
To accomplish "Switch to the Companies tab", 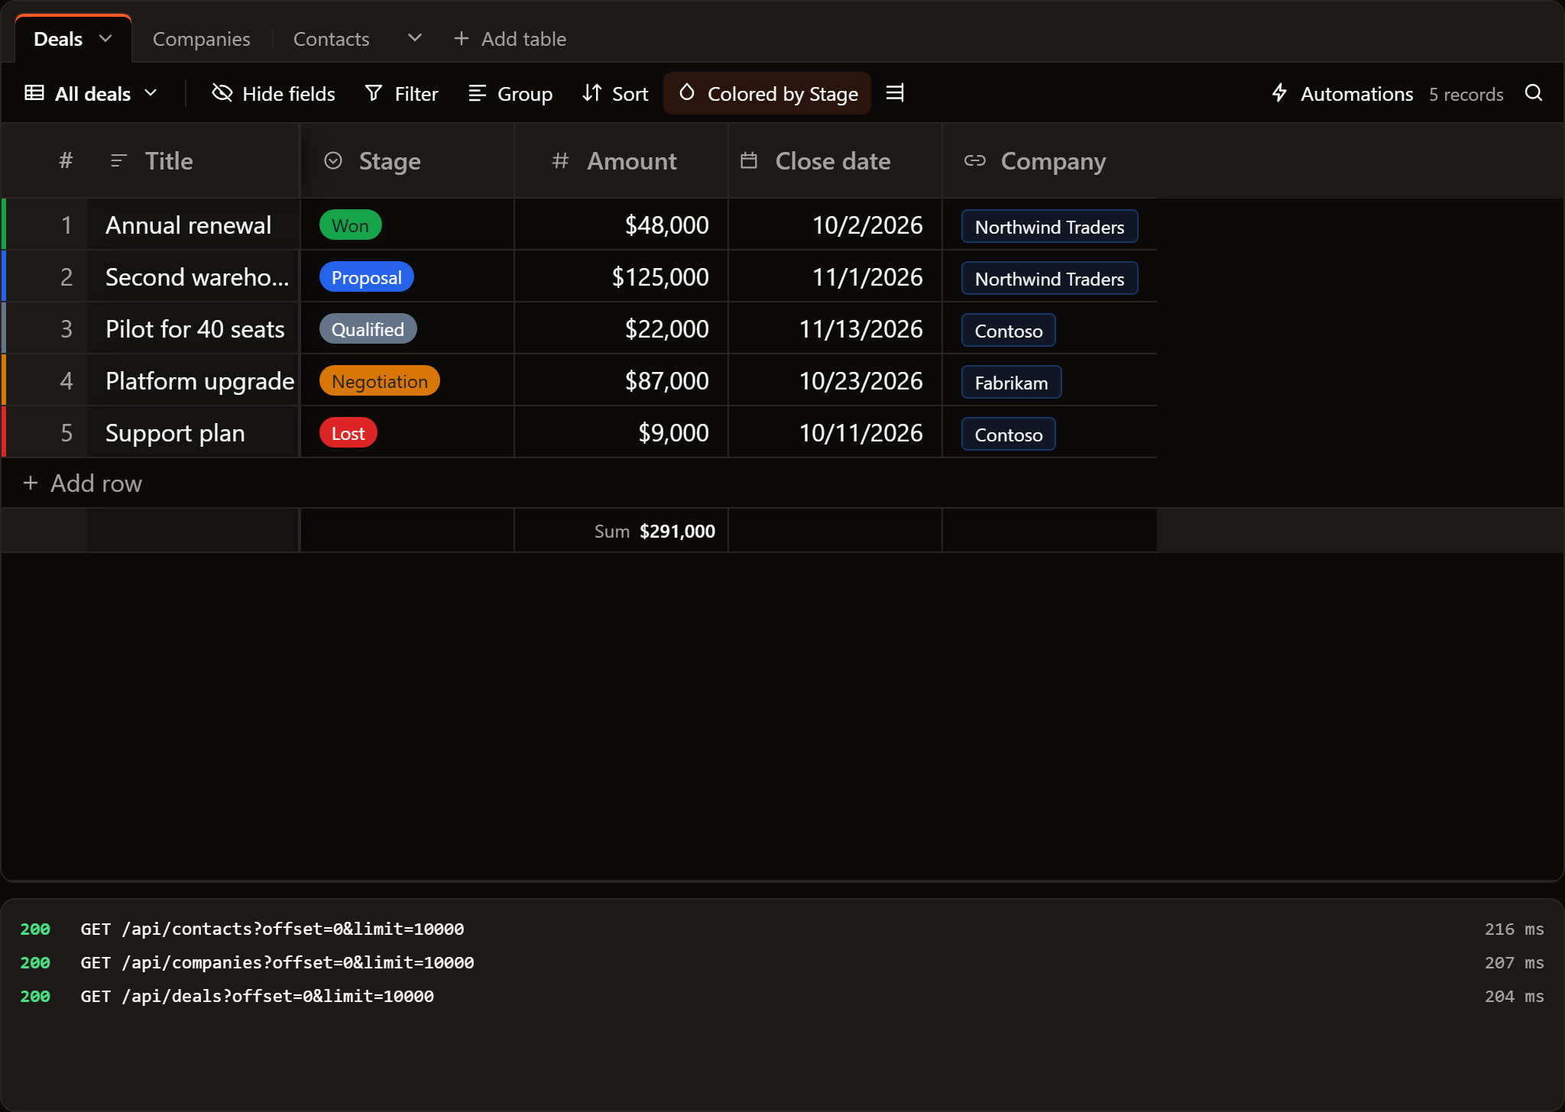I will click(202, 39).
